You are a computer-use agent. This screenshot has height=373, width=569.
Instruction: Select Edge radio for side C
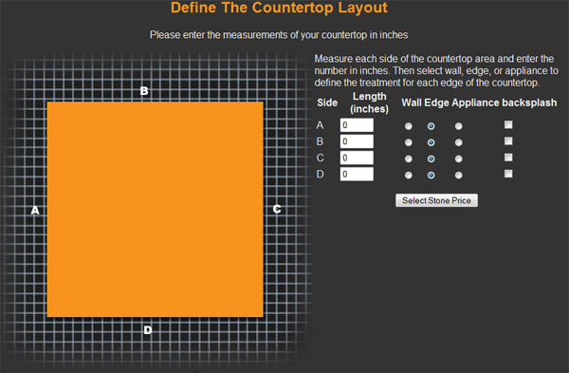point(431,159)
